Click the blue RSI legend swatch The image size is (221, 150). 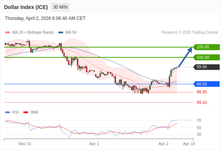coord(7,112)
